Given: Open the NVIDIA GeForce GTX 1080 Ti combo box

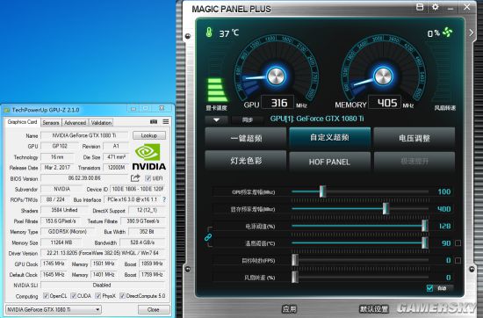Looking at the screenshot, I should point(54,309).
